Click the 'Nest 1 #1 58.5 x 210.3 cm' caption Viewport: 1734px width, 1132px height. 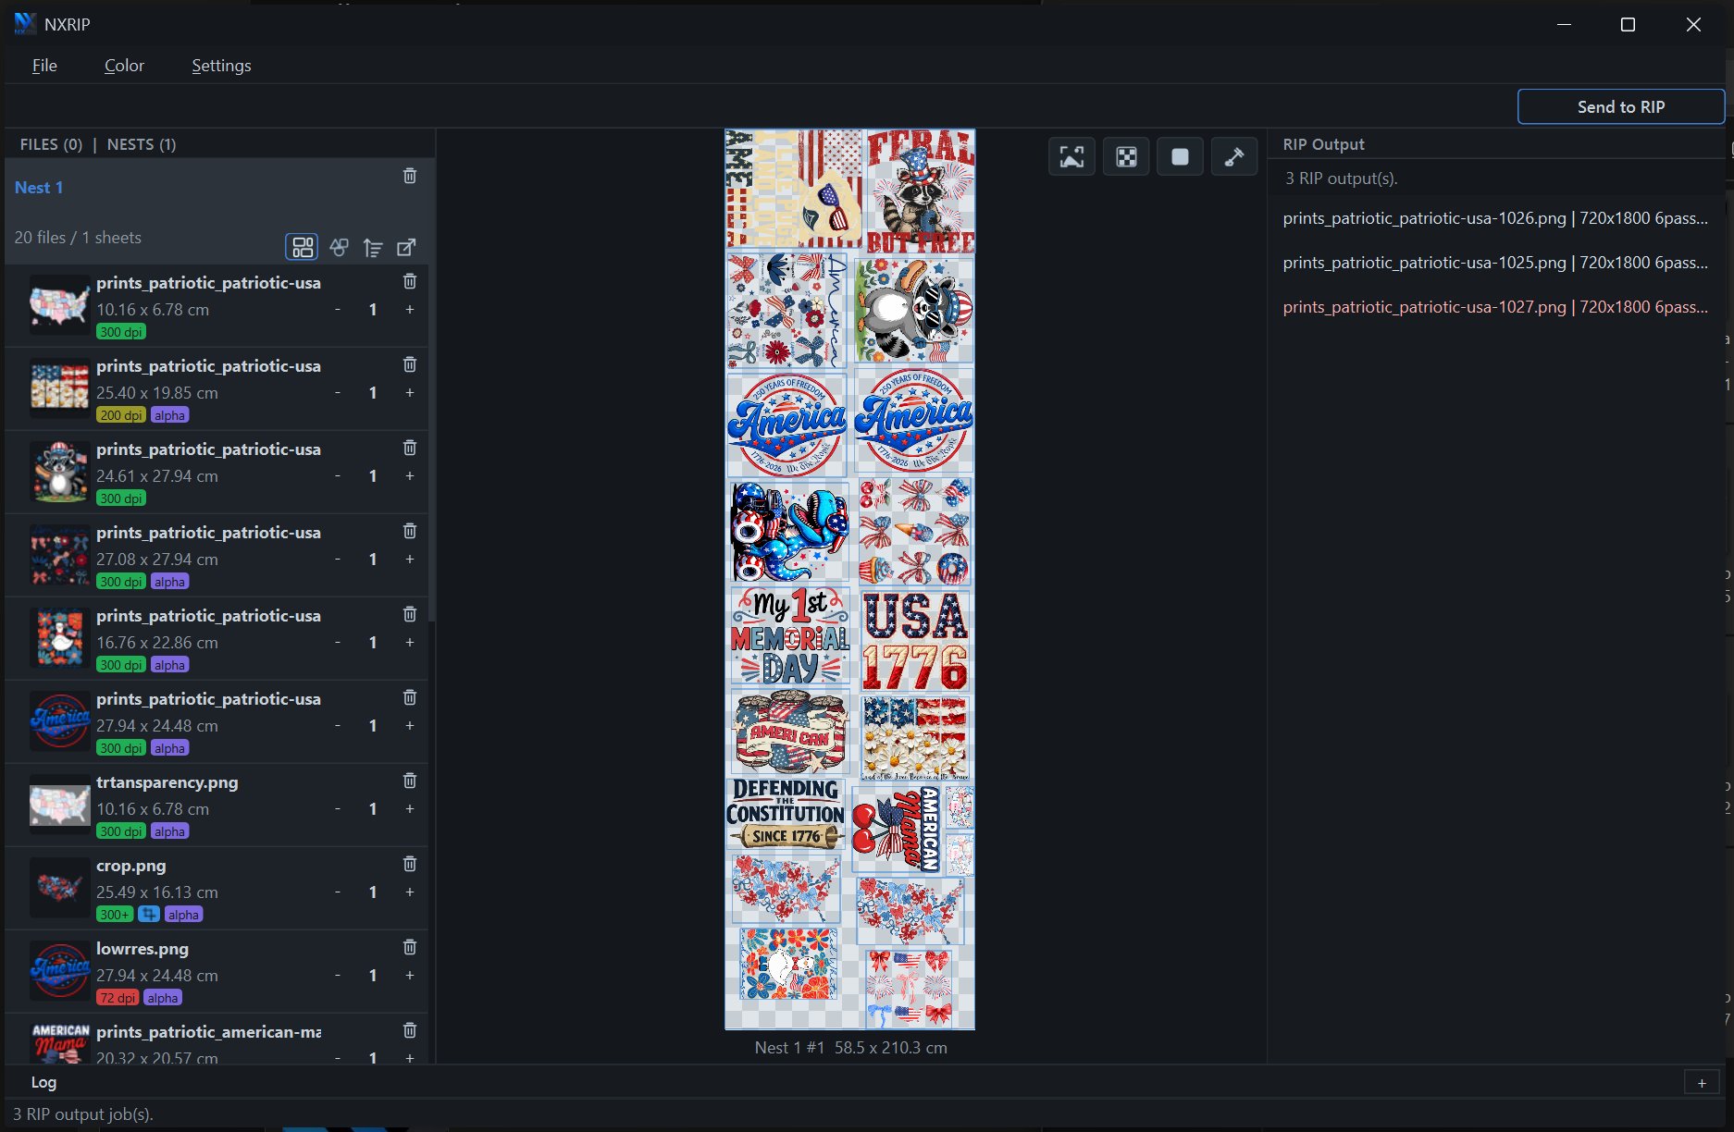(850, 1048)
